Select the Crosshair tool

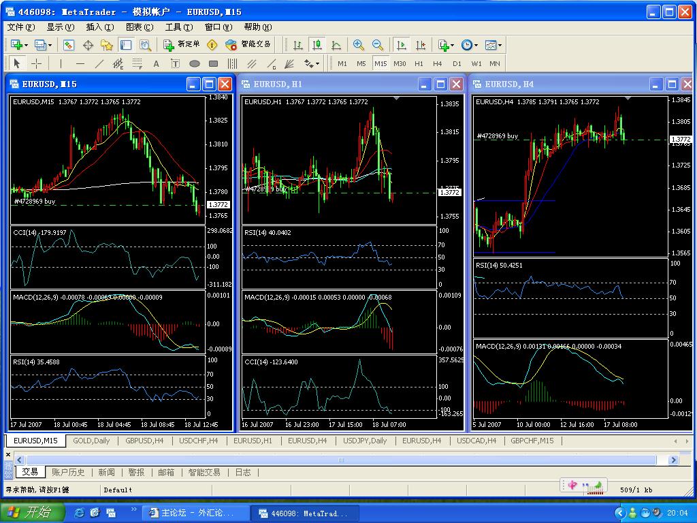point(36,63)
